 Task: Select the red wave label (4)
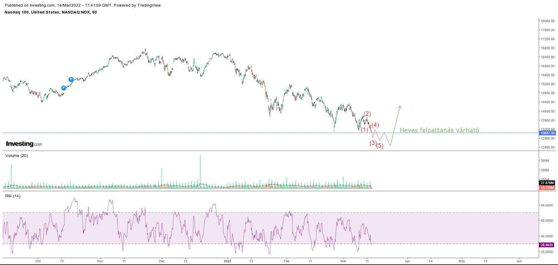tap(375, 125)
